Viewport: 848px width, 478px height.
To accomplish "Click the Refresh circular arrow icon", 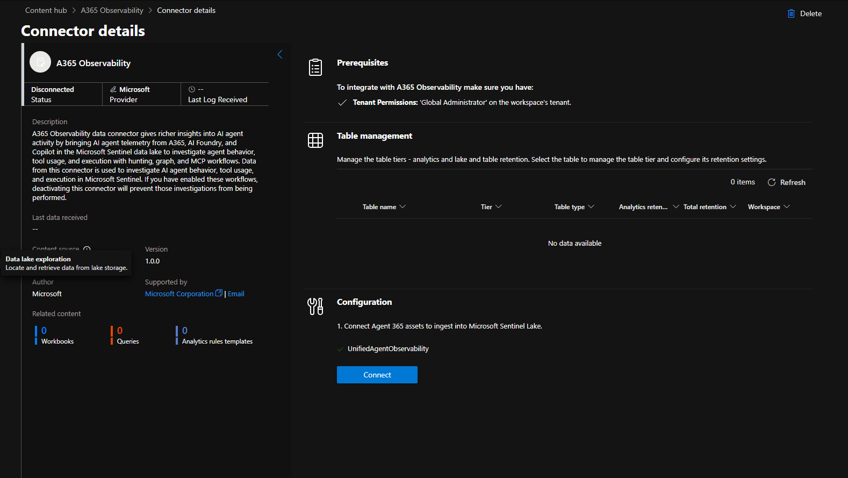I will coord(772,182).
